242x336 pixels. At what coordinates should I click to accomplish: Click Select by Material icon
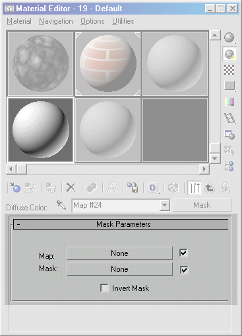(x=229, y=150)
